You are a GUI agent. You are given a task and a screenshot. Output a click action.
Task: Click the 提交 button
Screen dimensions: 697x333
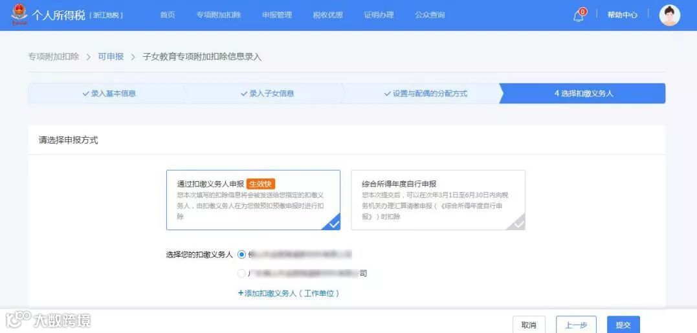click(x=623, y=325)
